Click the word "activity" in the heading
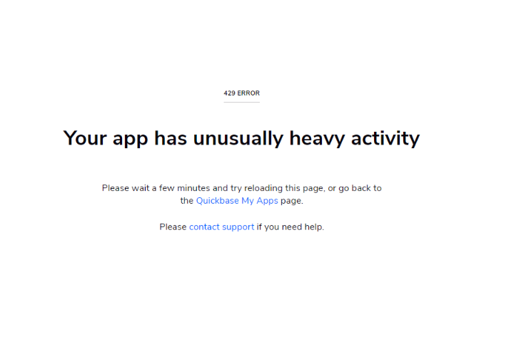 (385, 138)
